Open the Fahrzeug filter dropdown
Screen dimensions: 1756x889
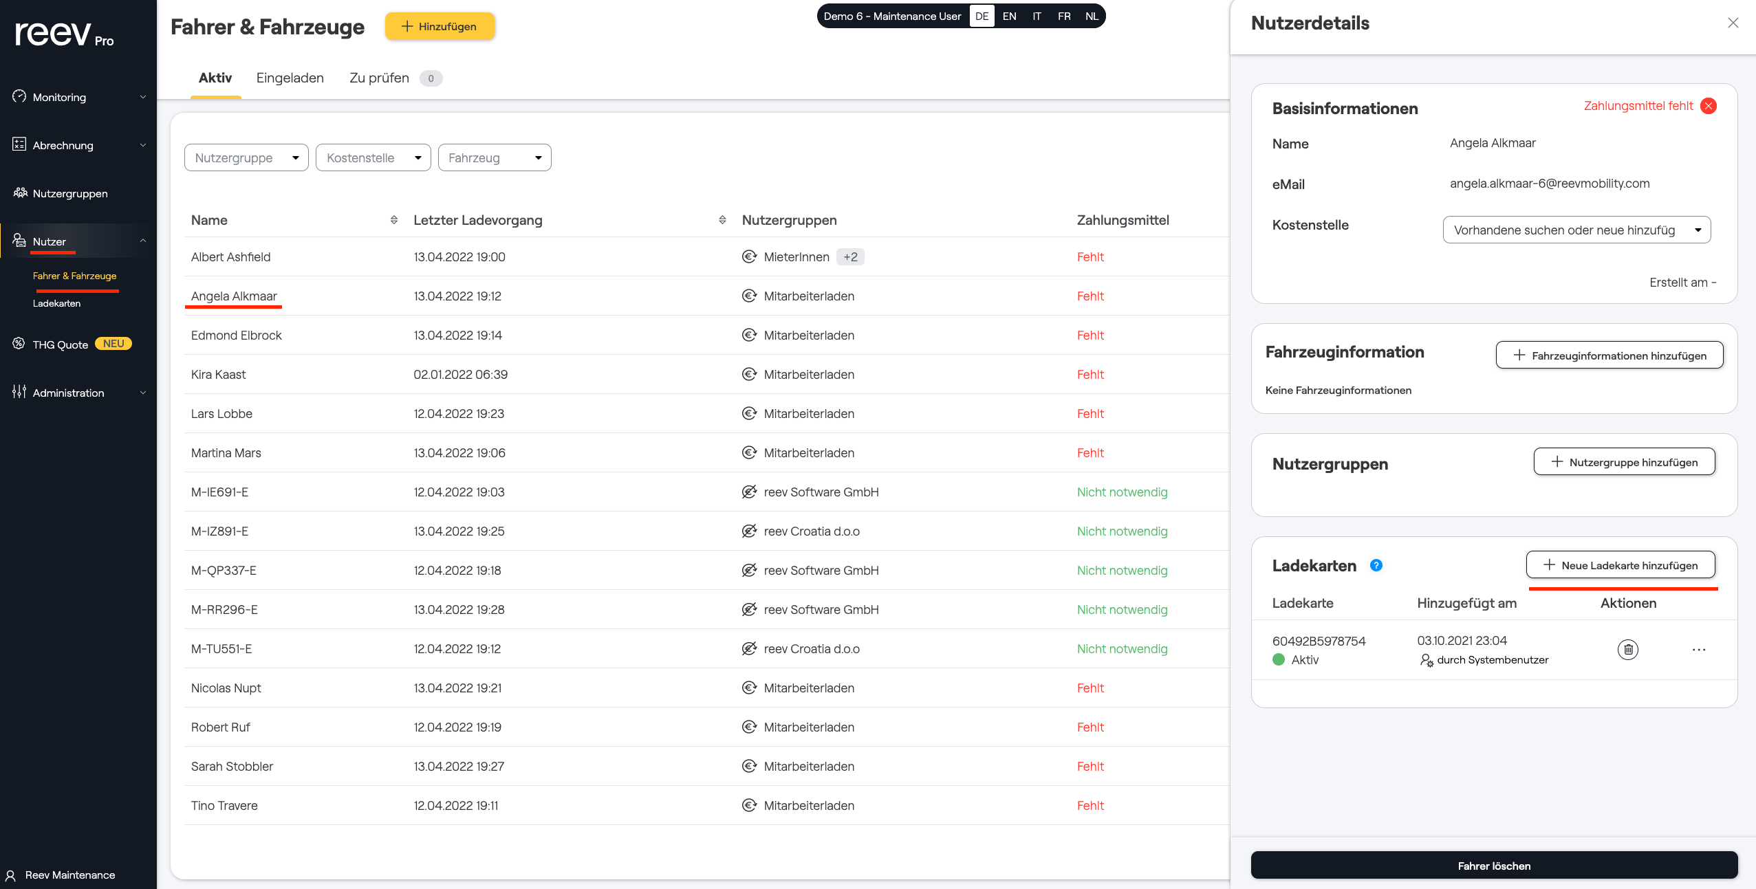(494, 158)
